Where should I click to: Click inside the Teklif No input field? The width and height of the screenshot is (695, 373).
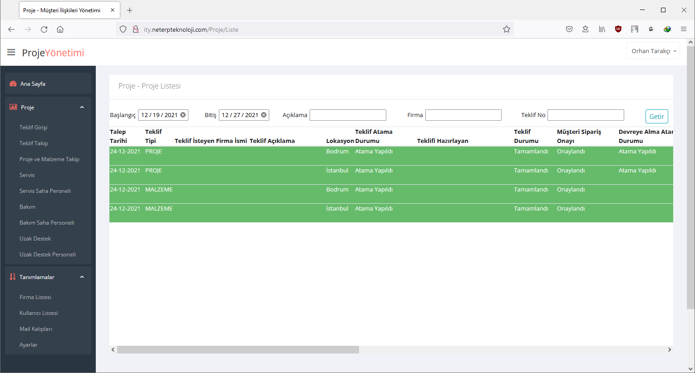pos(586,115)
